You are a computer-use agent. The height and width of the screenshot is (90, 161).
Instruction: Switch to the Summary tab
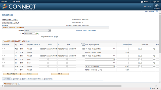click(x=16, y=79)
